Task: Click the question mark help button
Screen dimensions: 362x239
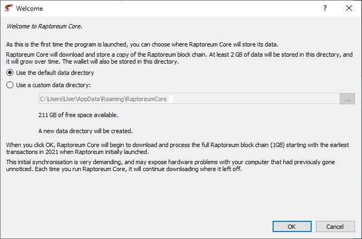Action: (325, 9)
